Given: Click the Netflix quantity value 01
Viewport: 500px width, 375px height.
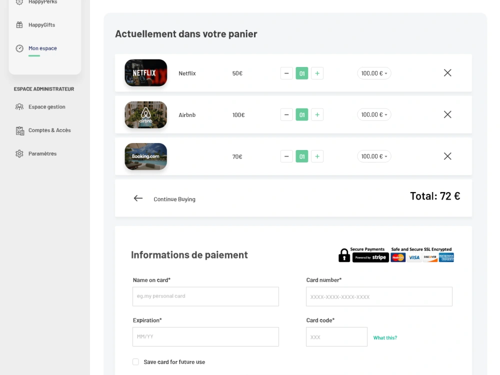Looking at the screenshot, I should (x=302, y=73).
